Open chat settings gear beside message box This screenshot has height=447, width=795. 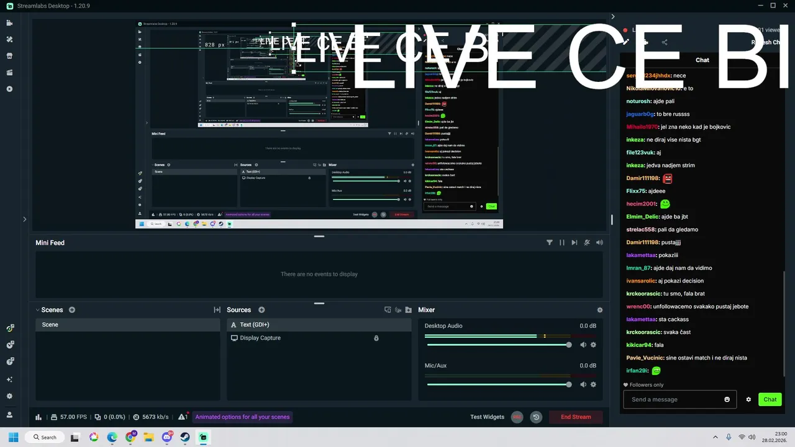748,399
